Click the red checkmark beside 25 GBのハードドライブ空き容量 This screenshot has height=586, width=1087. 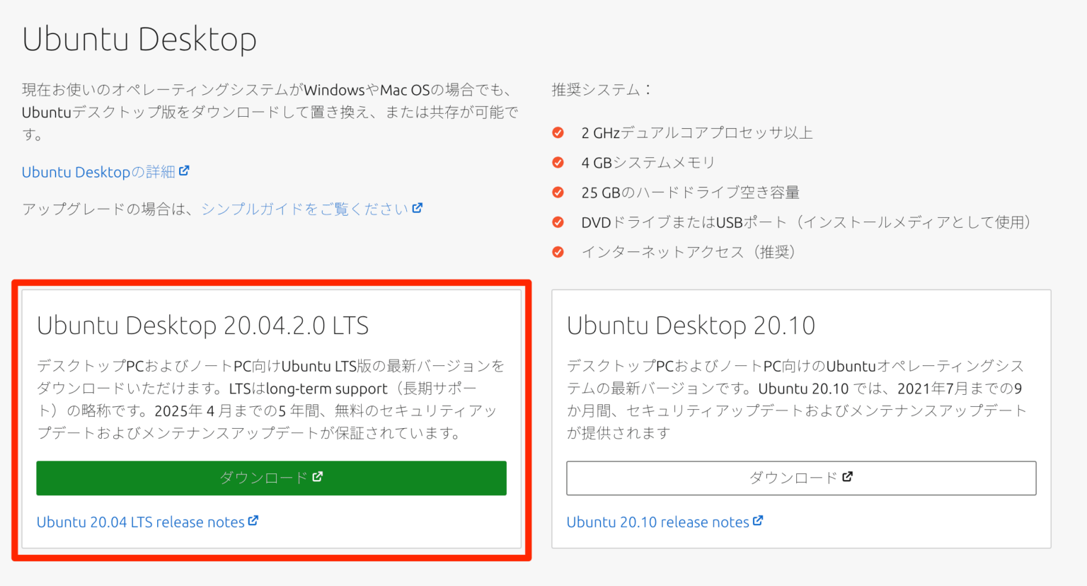(x=558, y=192)
